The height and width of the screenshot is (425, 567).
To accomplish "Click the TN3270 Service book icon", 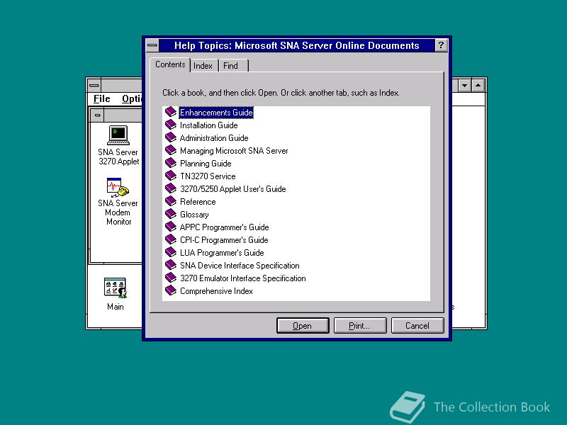I will 171,176.
